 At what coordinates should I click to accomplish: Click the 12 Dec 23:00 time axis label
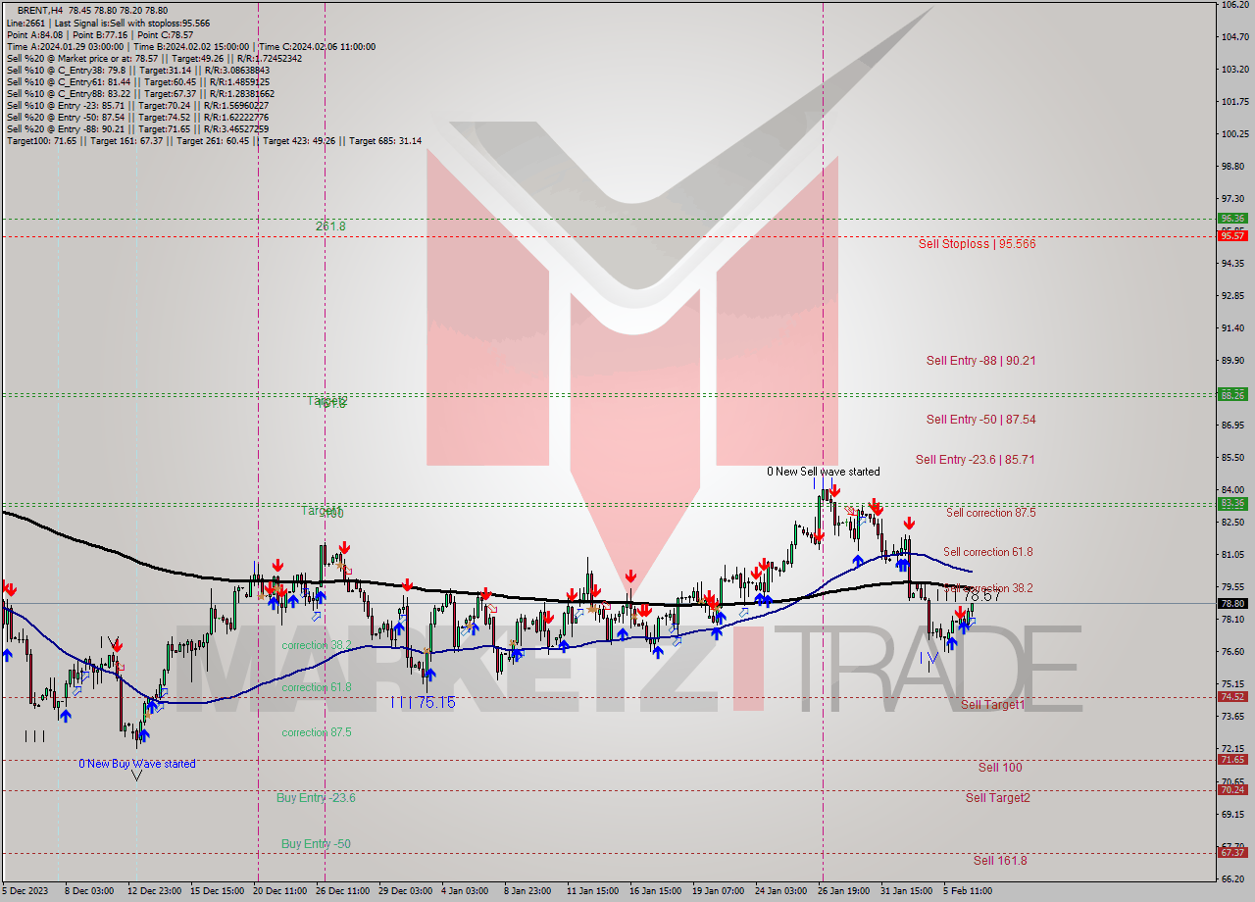point(155,891)
